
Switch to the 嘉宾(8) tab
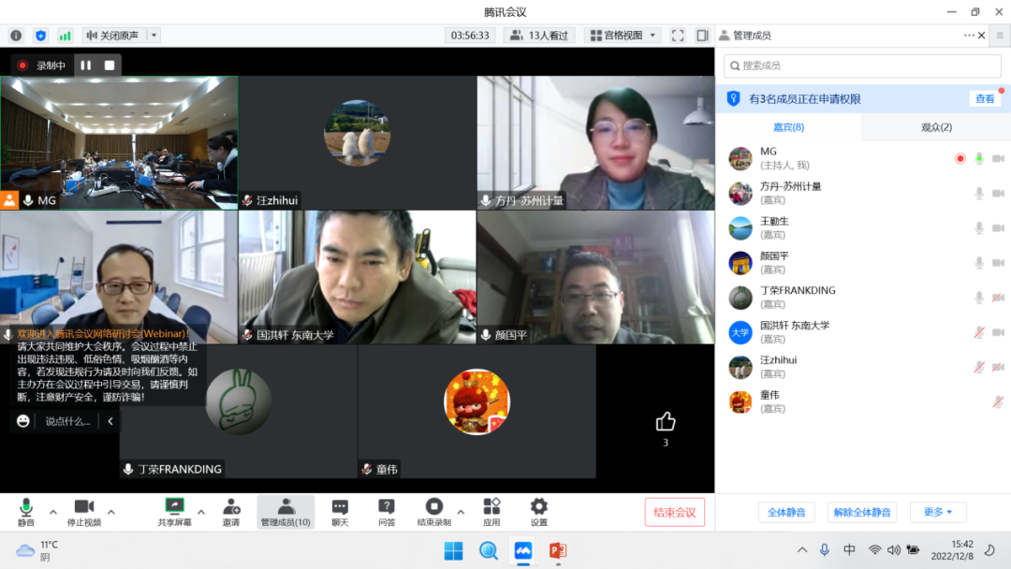(786, 126)
